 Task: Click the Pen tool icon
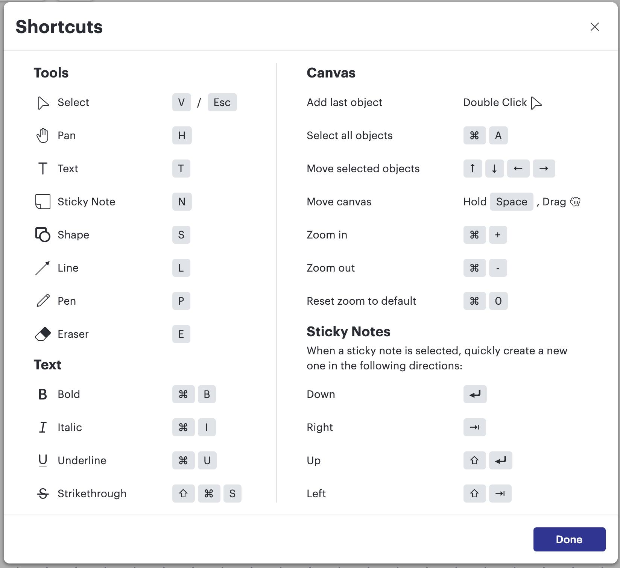click(43, 301)
